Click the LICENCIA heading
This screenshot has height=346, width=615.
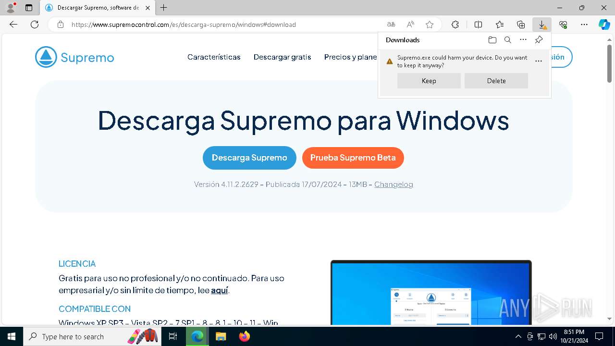[x=77, y=264]
